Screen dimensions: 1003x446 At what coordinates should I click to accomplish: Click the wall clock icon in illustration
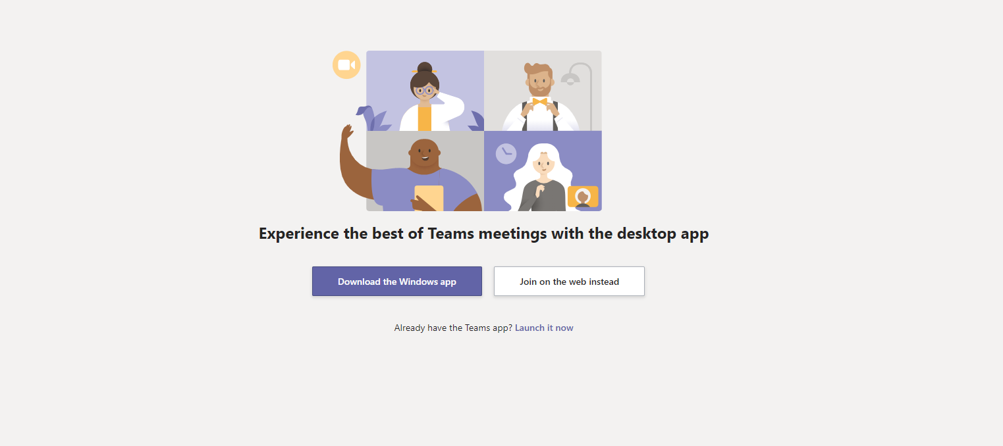pyautogui.click(x=506, y=154)
